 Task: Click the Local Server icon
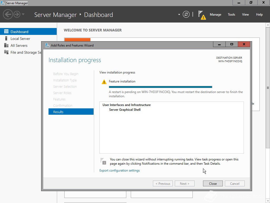point(6,38)
